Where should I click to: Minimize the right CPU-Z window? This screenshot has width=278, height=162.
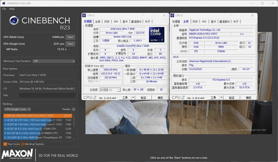[x=232, y=15]
